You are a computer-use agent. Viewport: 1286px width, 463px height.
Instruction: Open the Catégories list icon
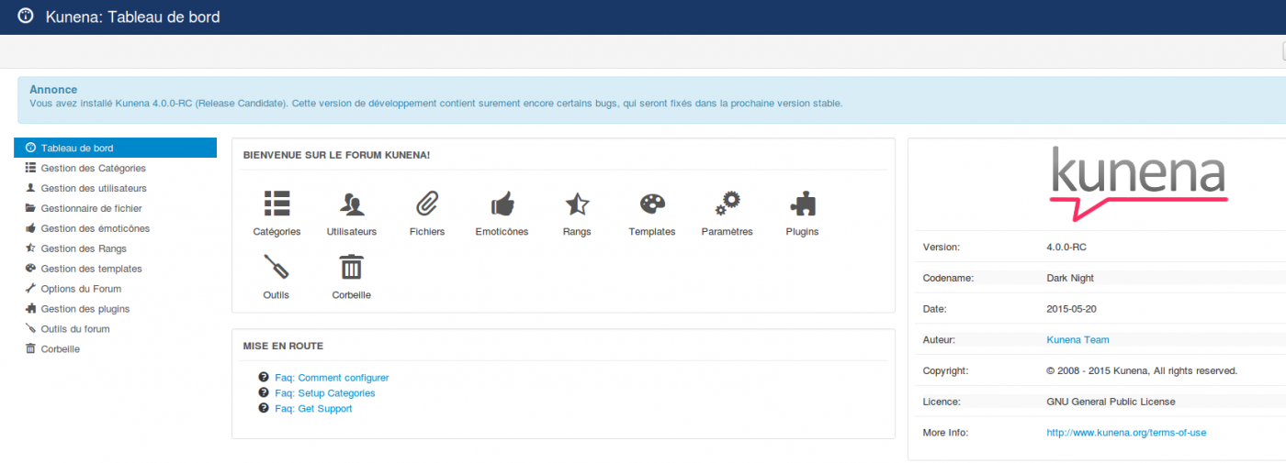click(276, 204)
